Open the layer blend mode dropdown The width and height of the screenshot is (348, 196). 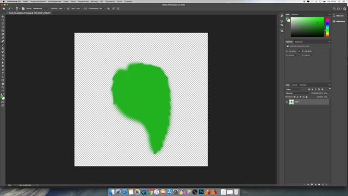(298, 93)
